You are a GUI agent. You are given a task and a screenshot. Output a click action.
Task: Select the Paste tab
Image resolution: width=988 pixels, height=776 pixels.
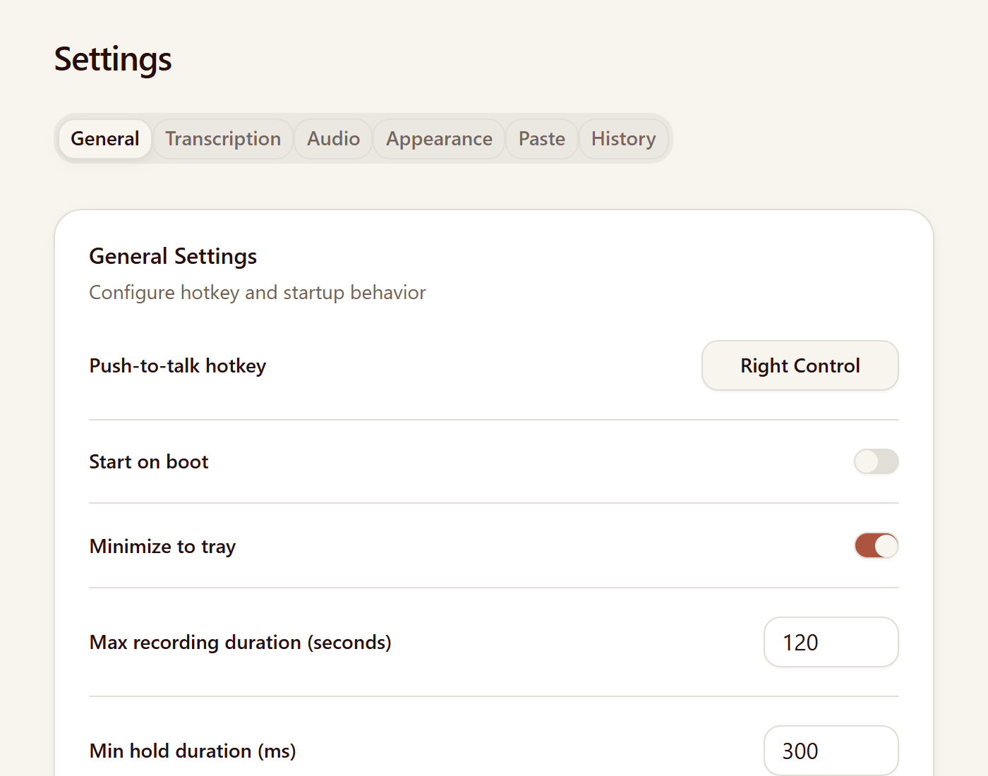(x=541, y=139)
